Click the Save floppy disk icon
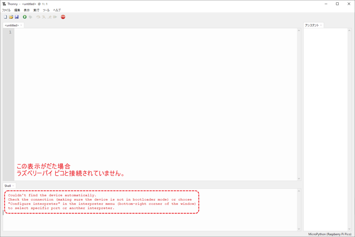355x237 pixels. coord(16,17)
